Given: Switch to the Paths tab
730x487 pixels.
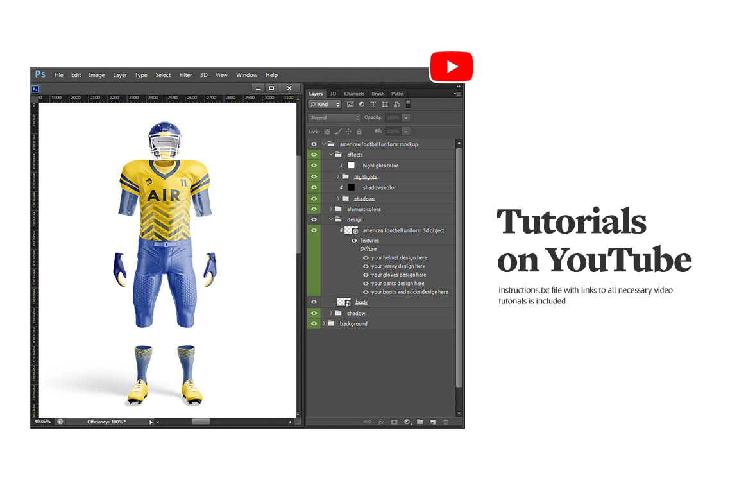Looking at the screenshot, I should (x=398, y=94).
